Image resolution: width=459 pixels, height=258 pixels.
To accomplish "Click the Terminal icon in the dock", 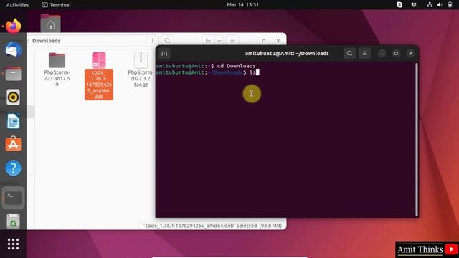I will [x=13, y=198].
